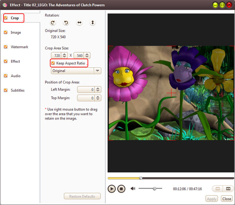The image size is (235, 205).
Task: Click the Close button
Action: click(227, 199)
